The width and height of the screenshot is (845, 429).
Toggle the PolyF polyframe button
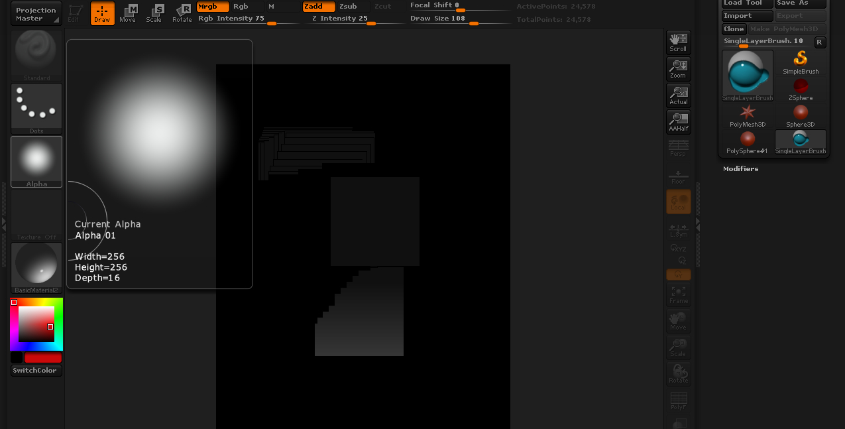(x=678, y=400)
